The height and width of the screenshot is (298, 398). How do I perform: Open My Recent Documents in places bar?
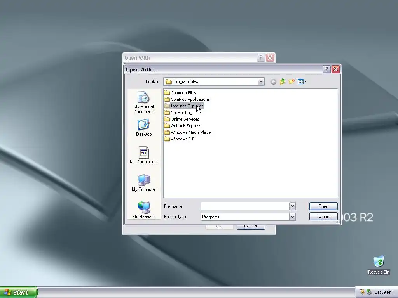click(144, 102)
